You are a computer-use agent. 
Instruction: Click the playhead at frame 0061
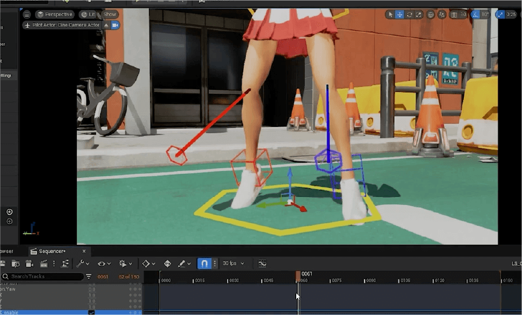tap(298, 277)
